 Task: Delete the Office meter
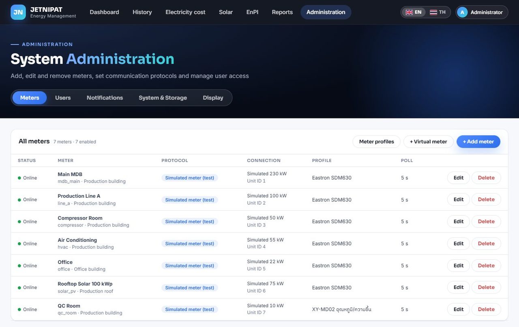pos(486,265)
